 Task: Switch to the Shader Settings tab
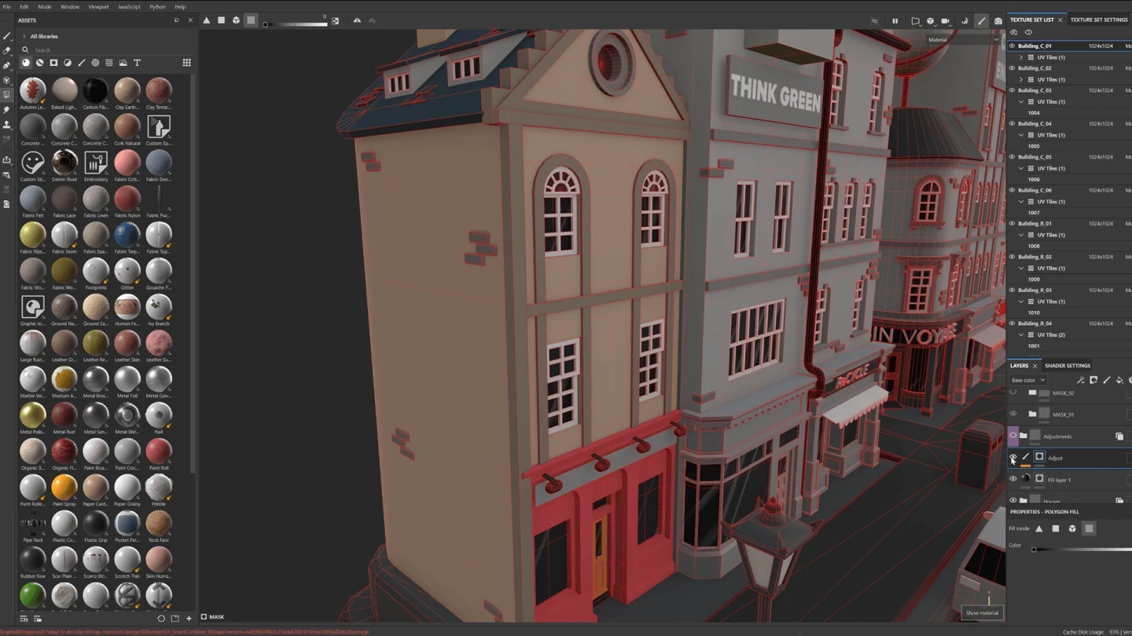1068,365
